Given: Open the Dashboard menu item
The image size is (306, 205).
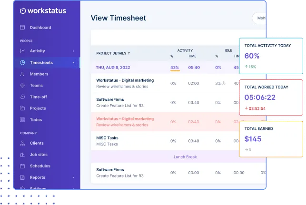Looking at the screenshot, I should point(40,28).
